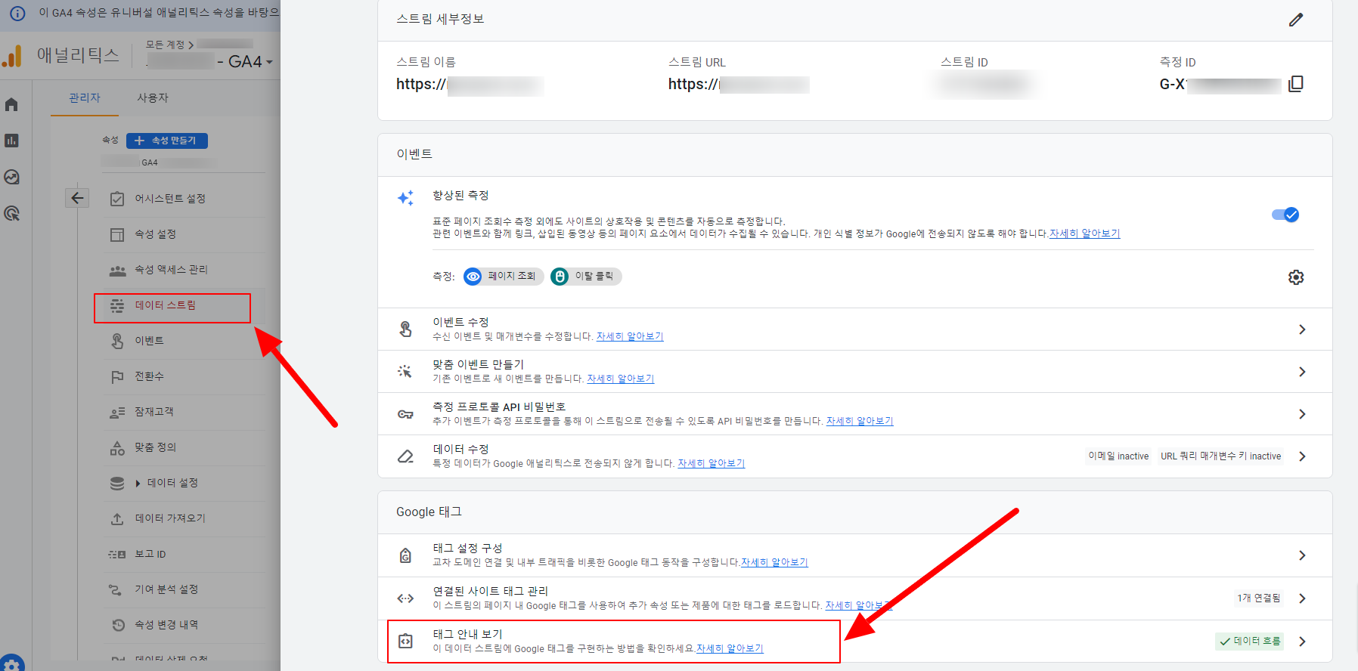Open 이벤트 item in the admin menu
1358x671 pixels.
pos(149,341)
